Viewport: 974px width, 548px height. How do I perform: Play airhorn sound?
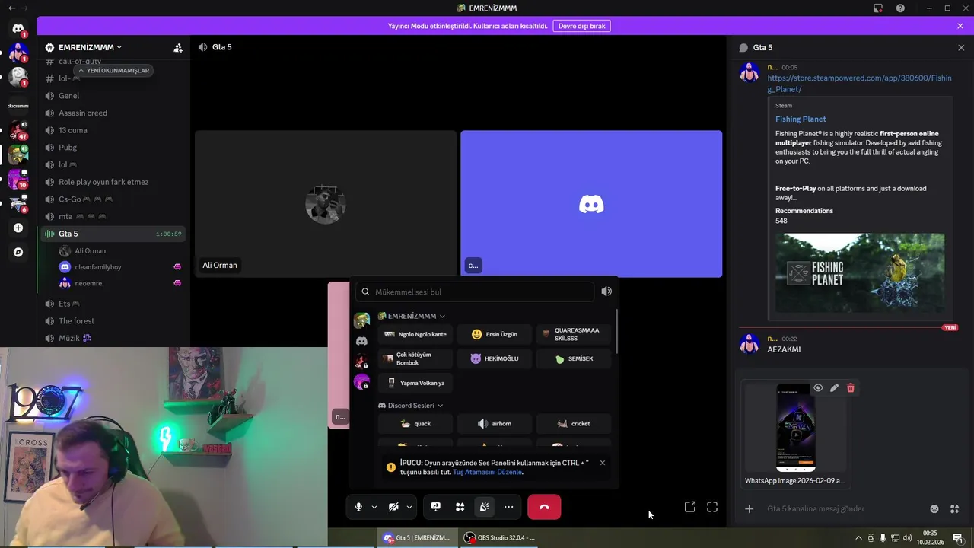tap(495, 424)
